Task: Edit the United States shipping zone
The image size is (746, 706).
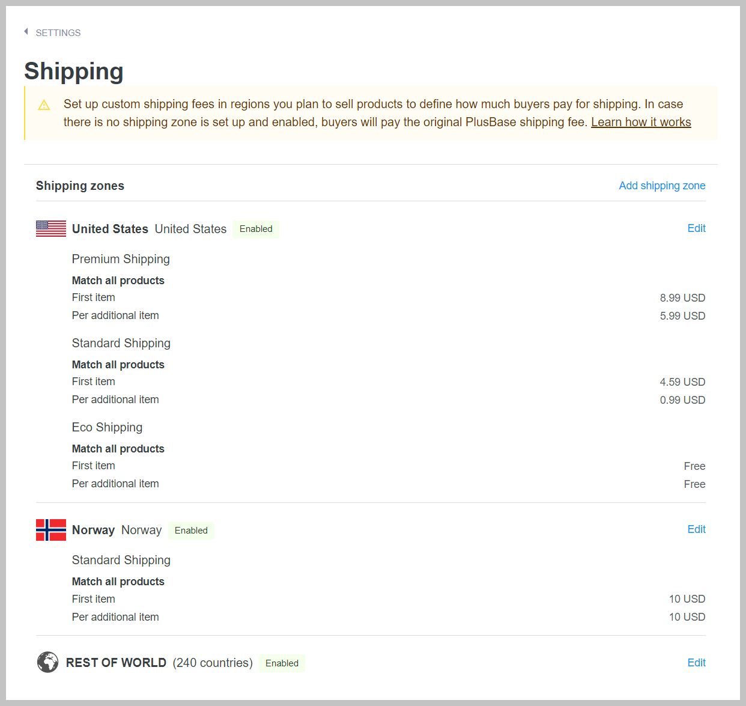Action: (696, 228)
